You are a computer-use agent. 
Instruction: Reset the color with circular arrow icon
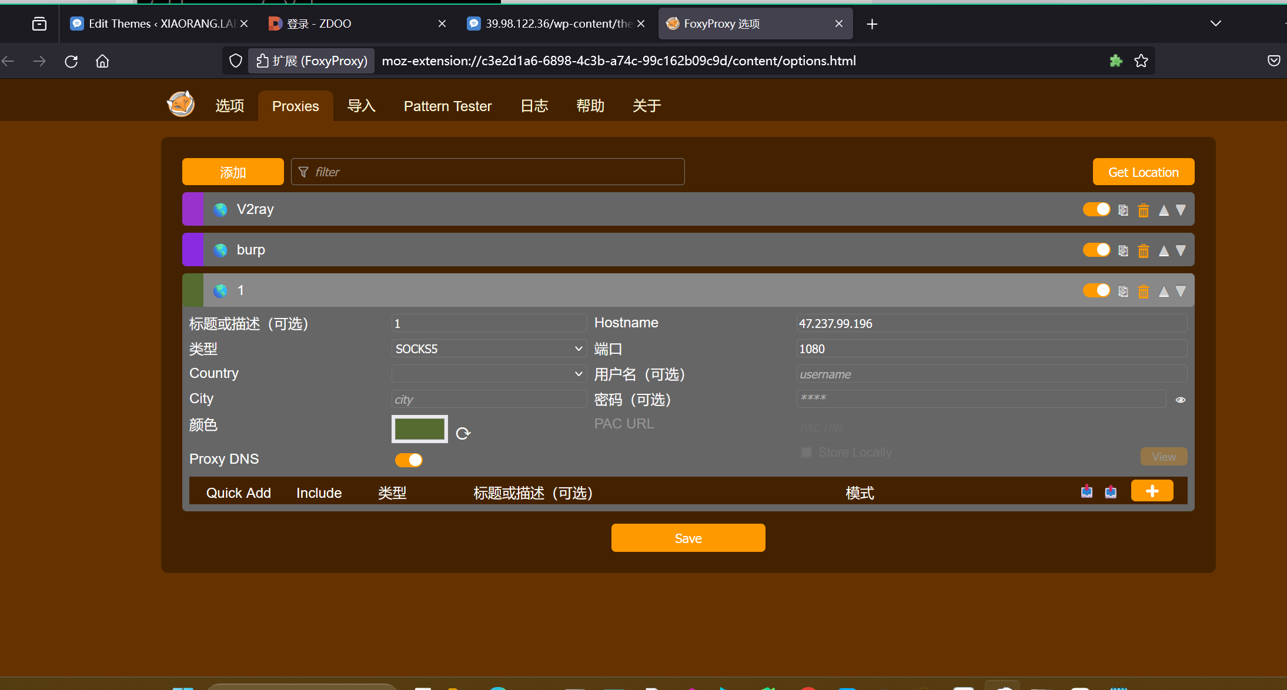463,434
